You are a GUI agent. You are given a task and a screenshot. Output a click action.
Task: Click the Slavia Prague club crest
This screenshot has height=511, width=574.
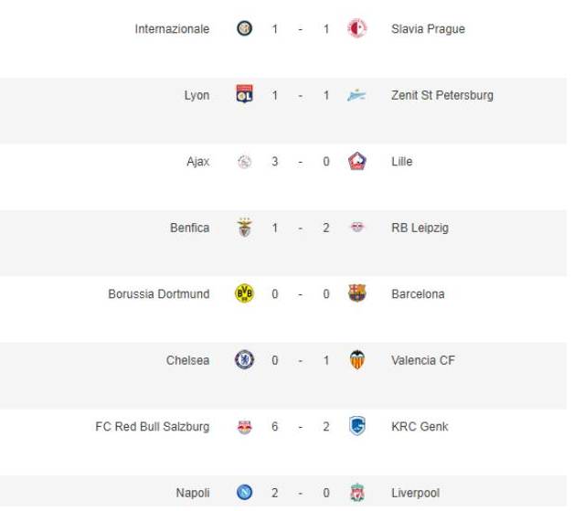click(356, 28)
